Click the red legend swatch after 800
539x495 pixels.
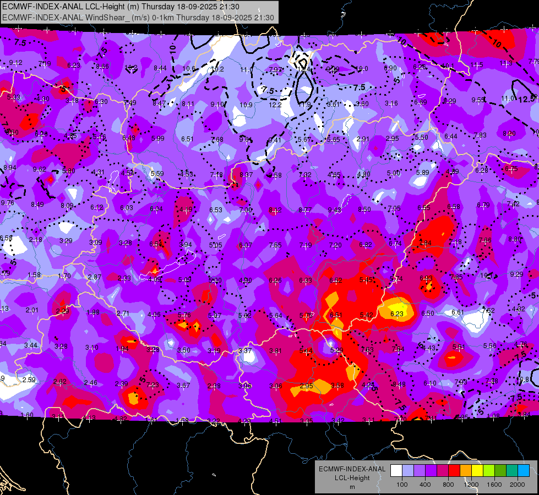click(x=454, y=471)
